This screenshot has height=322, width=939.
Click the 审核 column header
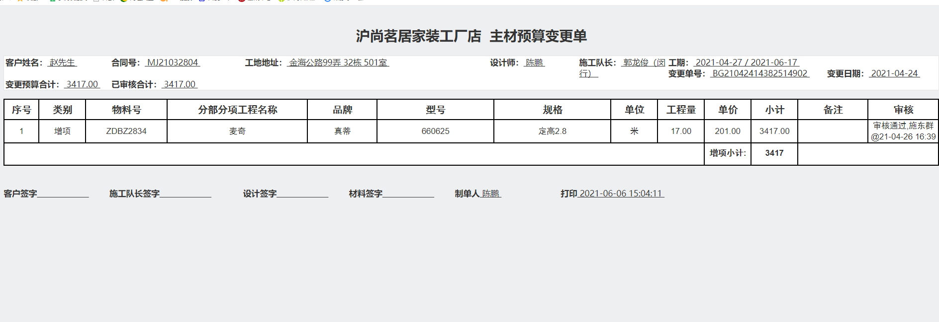click(903, 110)
